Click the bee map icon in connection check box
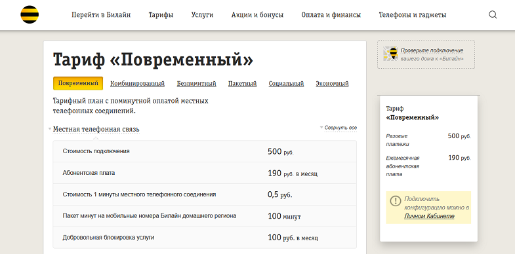Image resolution: width=515 pixels, height=254 pixels. [x=391, y=54]
